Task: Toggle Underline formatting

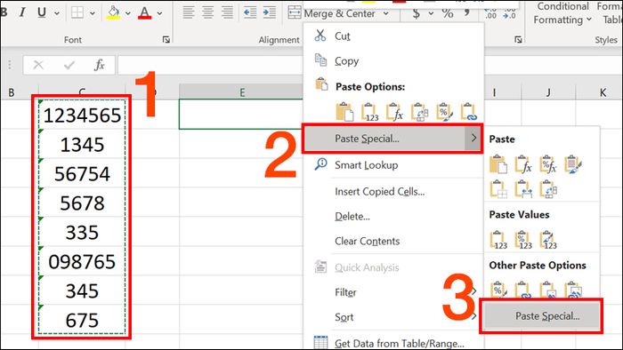Action: tap(41, 12)
